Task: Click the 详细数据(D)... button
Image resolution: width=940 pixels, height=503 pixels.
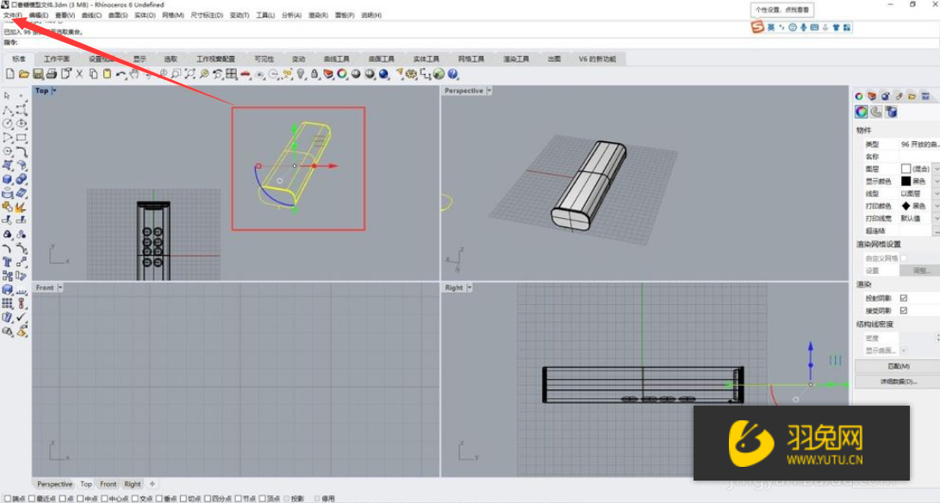Action: click(x=898, y=381)
